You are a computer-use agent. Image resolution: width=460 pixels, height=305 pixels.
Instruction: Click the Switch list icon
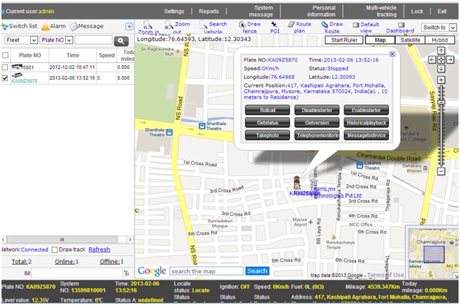click(x=5, y=26)
